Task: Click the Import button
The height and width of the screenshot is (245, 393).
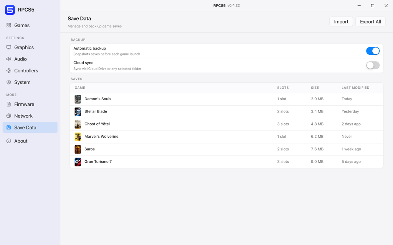Action: pos(341,22)
